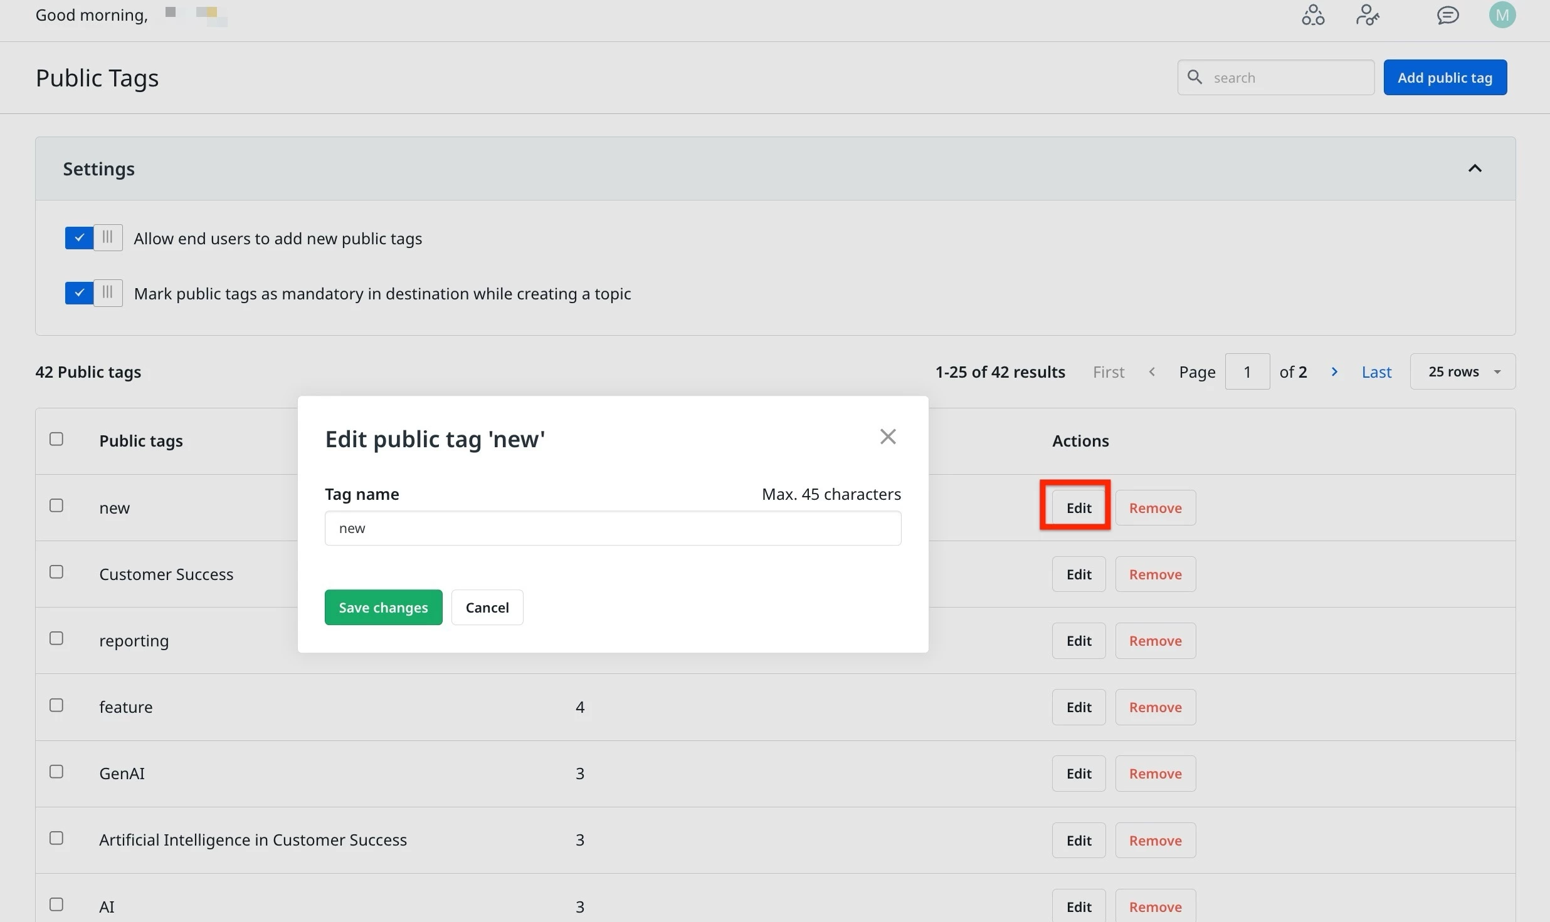The width and height of the screenshot is (1550, 922).
Task: Open the community groups icon in header
Action: [1313, 15]
